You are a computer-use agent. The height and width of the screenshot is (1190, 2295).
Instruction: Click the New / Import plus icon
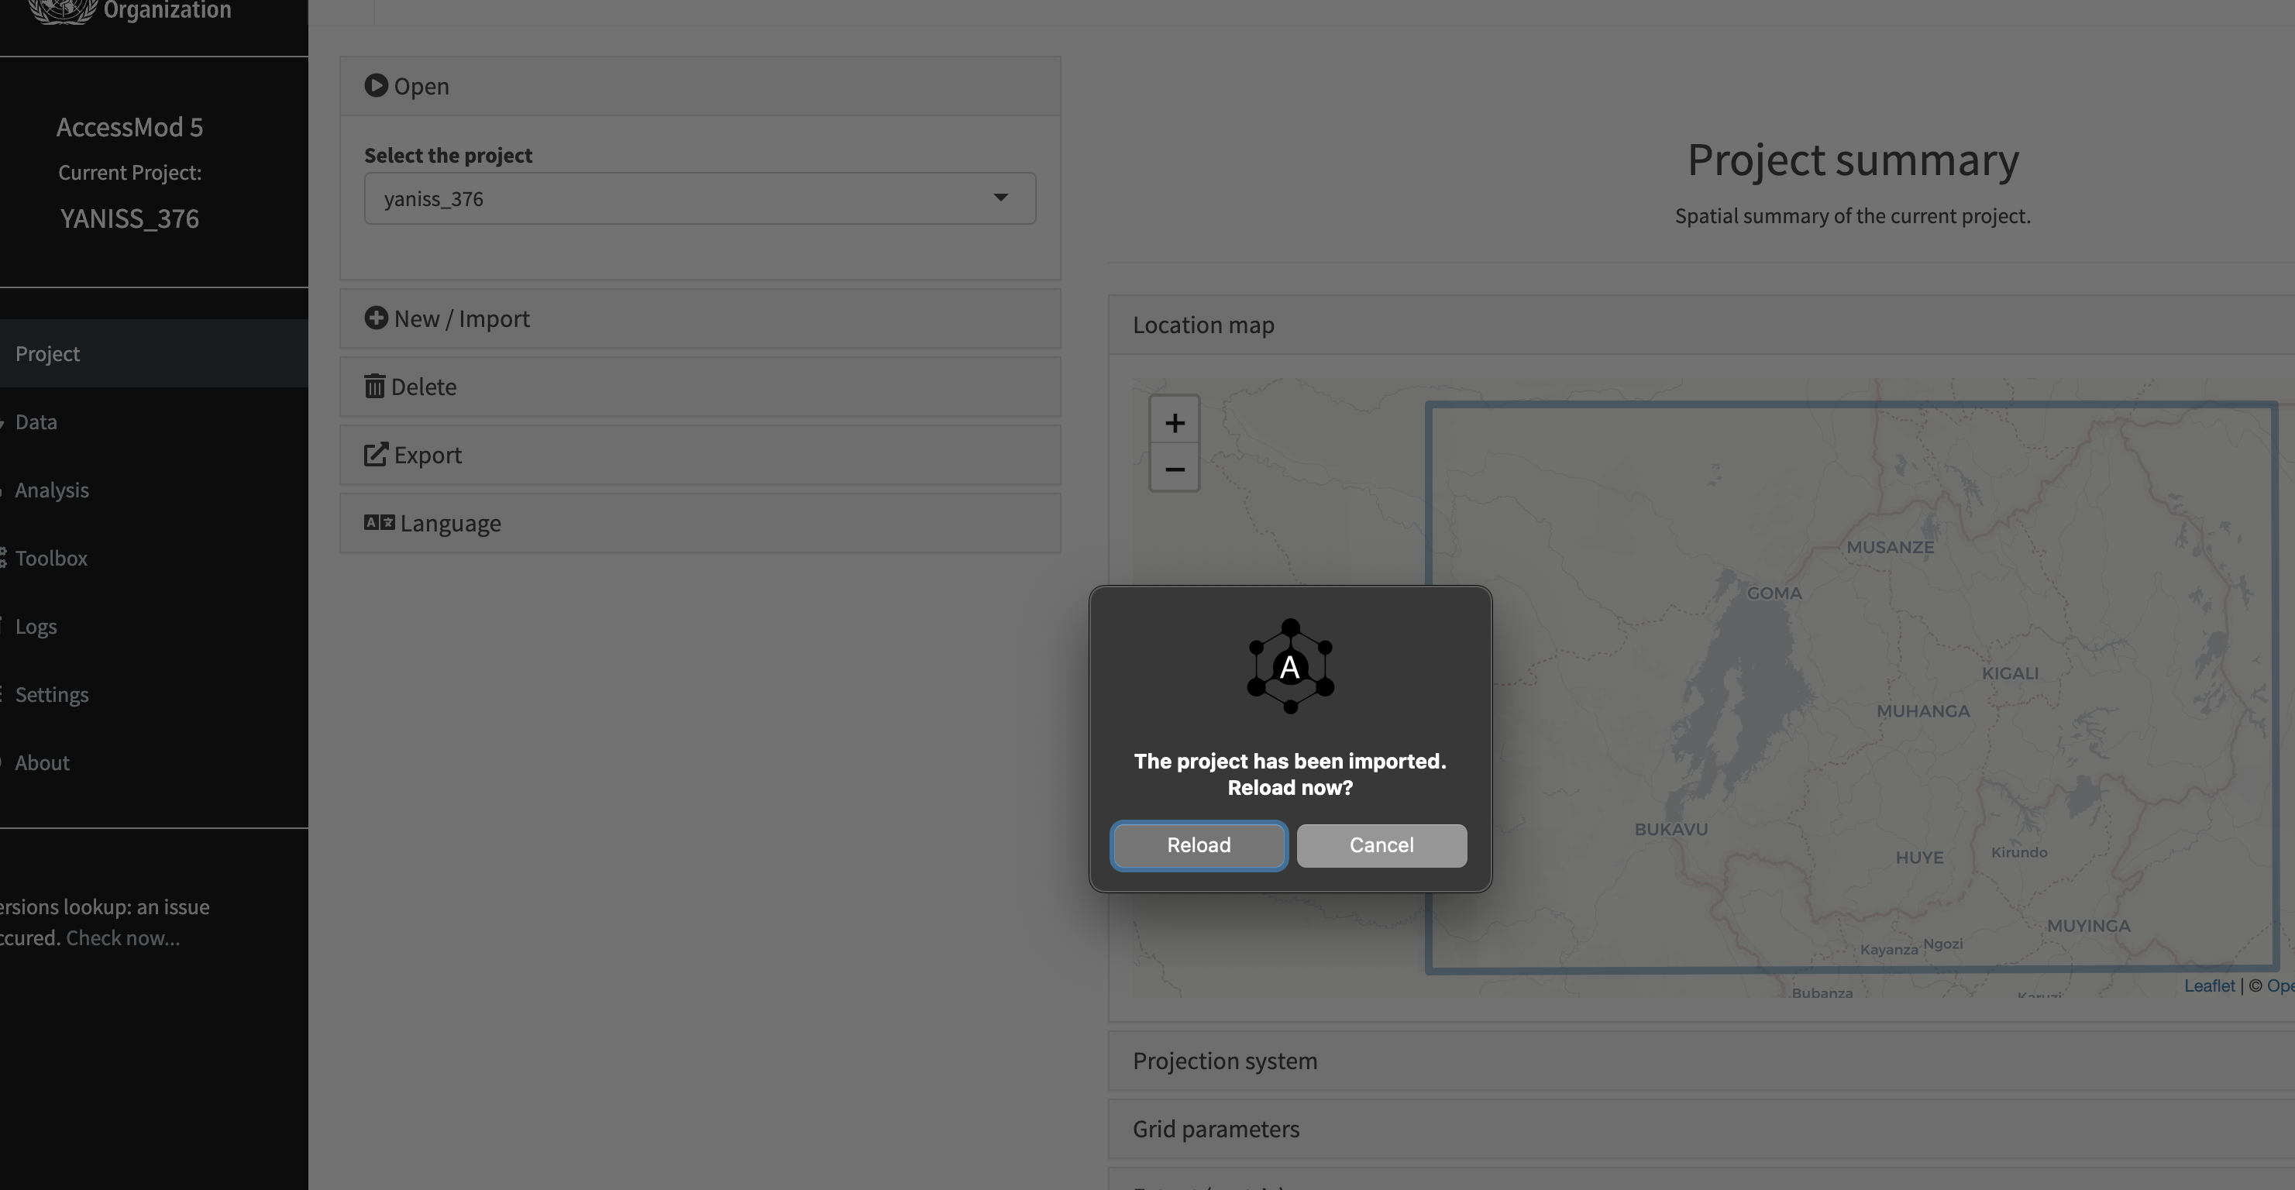tap(376, 318)
